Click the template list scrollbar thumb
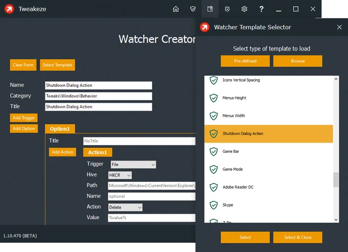The width and height of the screenshot is (348, 252). 336,180
